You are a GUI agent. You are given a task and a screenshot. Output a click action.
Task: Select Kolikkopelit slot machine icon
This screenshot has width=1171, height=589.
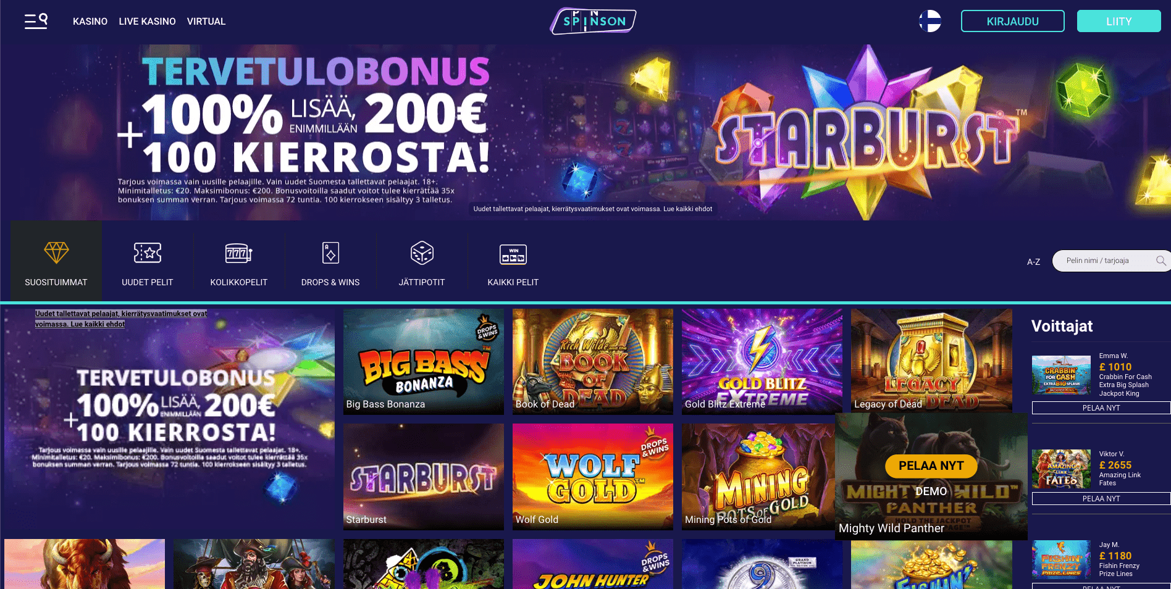click(x=239, y=253)
